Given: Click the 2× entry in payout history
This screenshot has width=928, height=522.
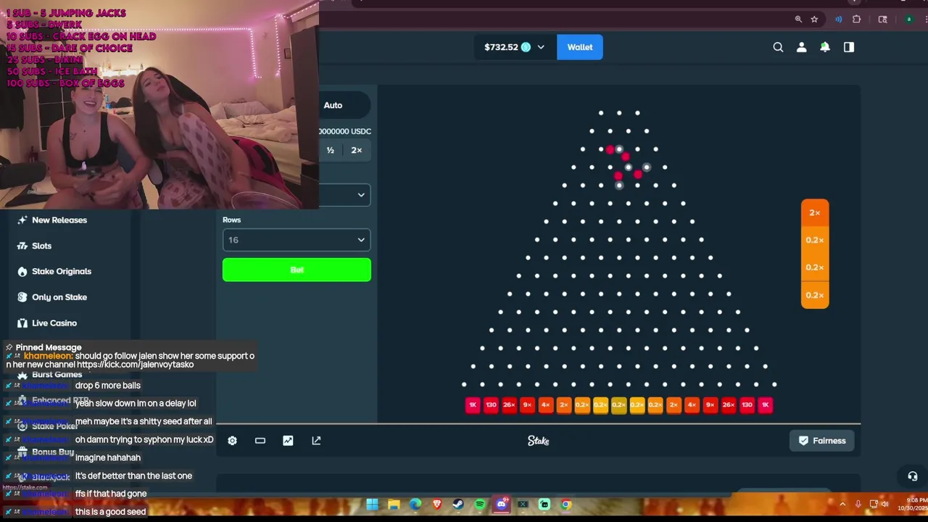Looking at the screenshot, I should (815, 212).
